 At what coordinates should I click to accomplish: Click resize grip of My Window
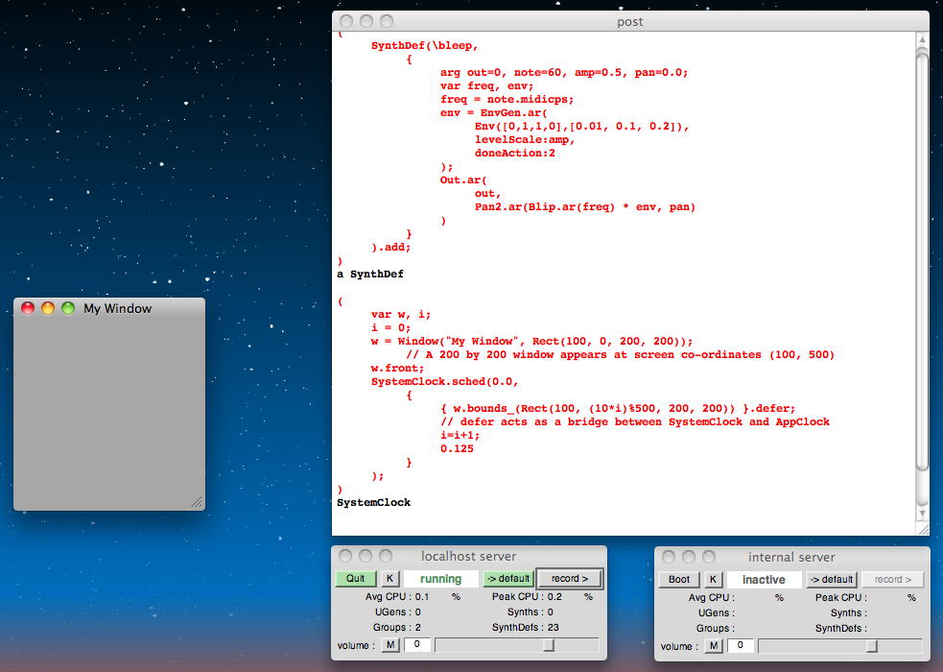click(x=197, y=502)
